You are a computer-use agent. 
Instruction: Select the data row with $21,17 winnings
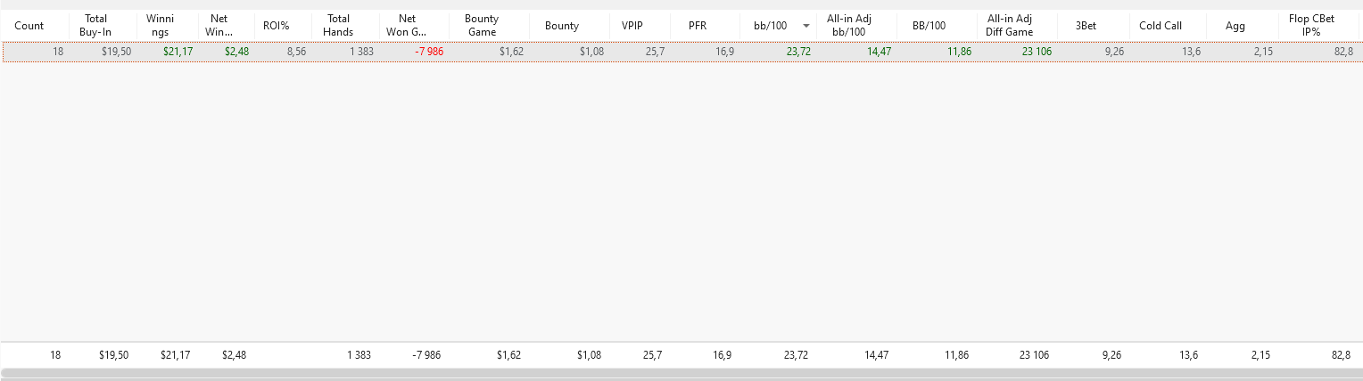pyautogui.click(x=681, y=52)
